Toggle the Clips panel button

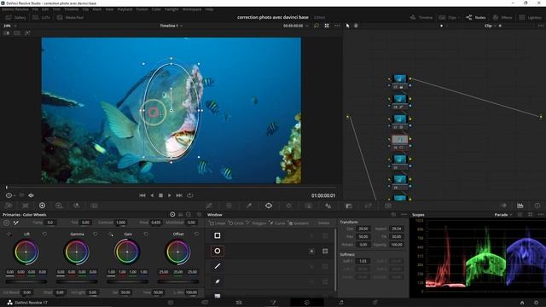(x=447, y=17)
